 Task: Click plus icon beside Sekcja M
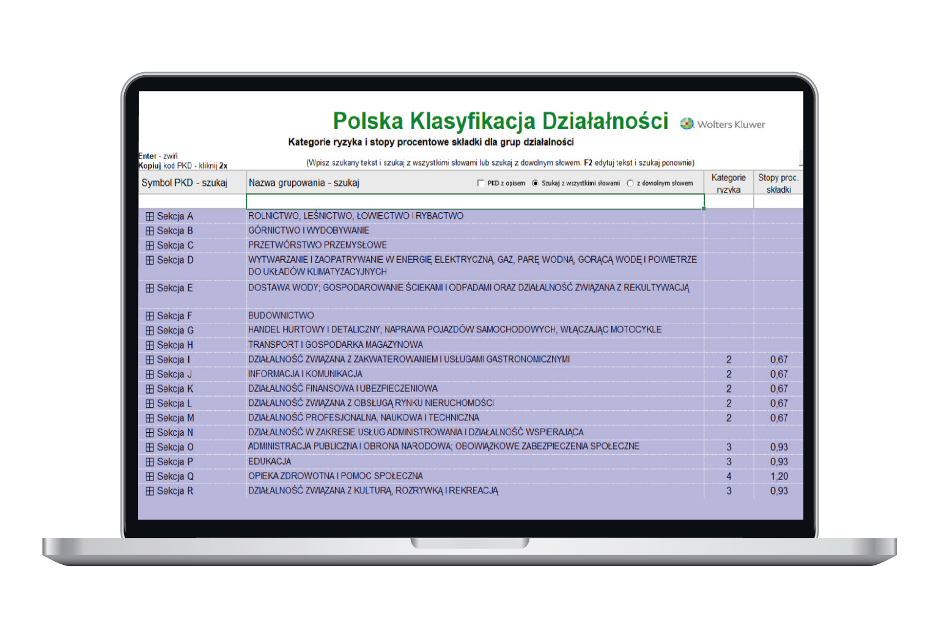click(150, 418)
